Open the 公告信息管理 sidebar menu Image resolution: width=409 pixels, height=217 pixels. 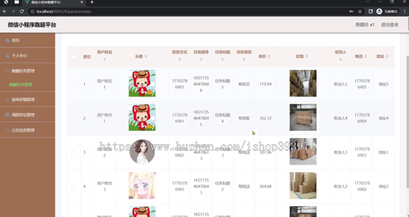point(27,130)
